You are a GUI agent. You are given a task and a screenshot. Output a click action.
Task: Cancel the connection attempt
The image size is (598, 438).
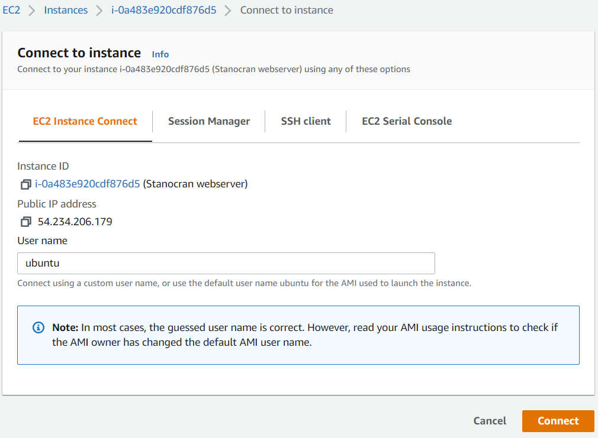click(x=489, y=421)
